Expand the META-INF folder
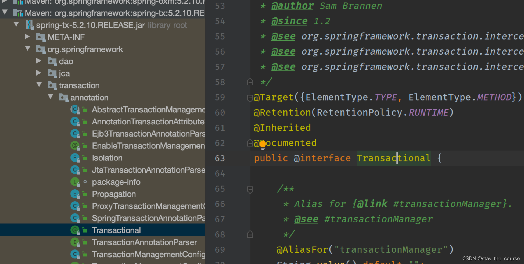The image size is (524, 264). [x=27, y=36]
